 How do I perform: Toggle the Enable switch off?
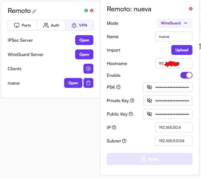coord(186,75)
